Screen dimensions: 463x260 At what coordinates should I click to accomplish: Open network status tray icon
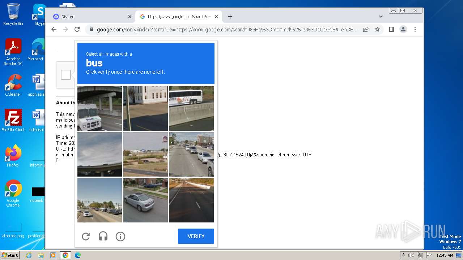coord(420,255)
